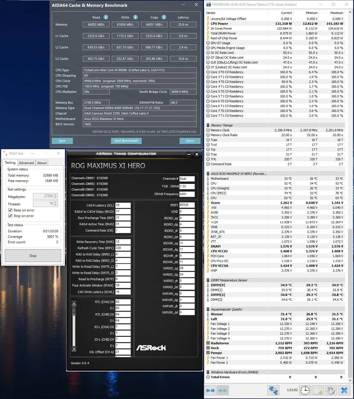Open HWiNFO sensor settings gear icon
The height and width of the screenshot is (399, 354).
[x=331, y=390]
